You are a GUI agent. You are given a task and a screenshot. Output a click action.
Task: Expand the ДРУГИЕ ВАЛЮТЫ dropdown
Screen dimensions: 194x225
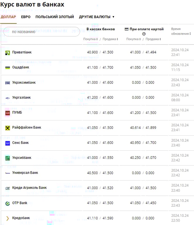pos(96,17)
